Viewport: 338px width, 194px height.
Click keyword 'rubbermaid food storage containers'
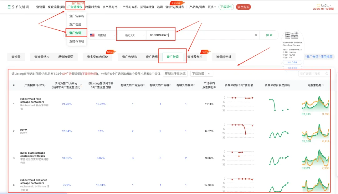pyautogui.click(x=32, y=100)
